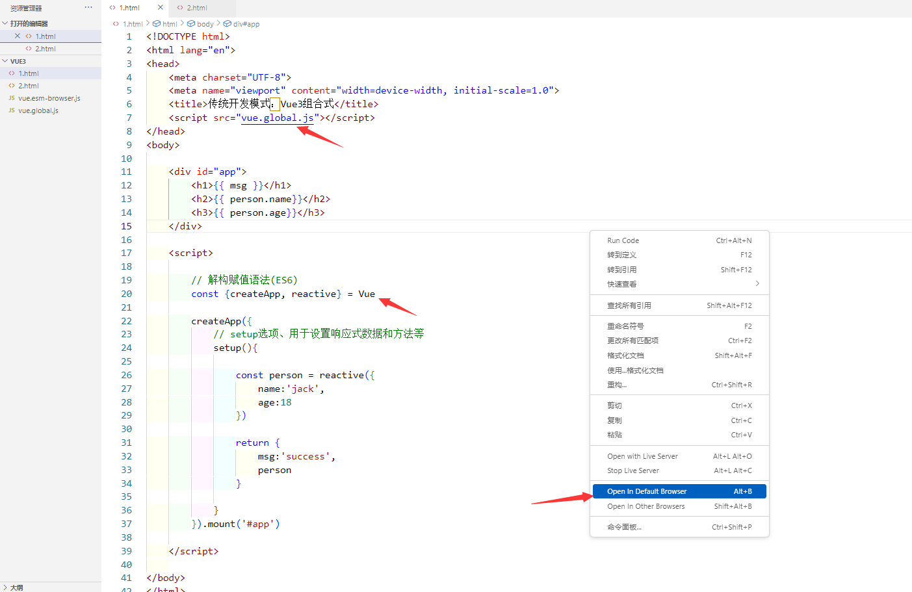Image resolution: width=912 pixels, height=592 pixels.
Task: Click the JS icon of vue.esm-browser.js
Action: 12,98
